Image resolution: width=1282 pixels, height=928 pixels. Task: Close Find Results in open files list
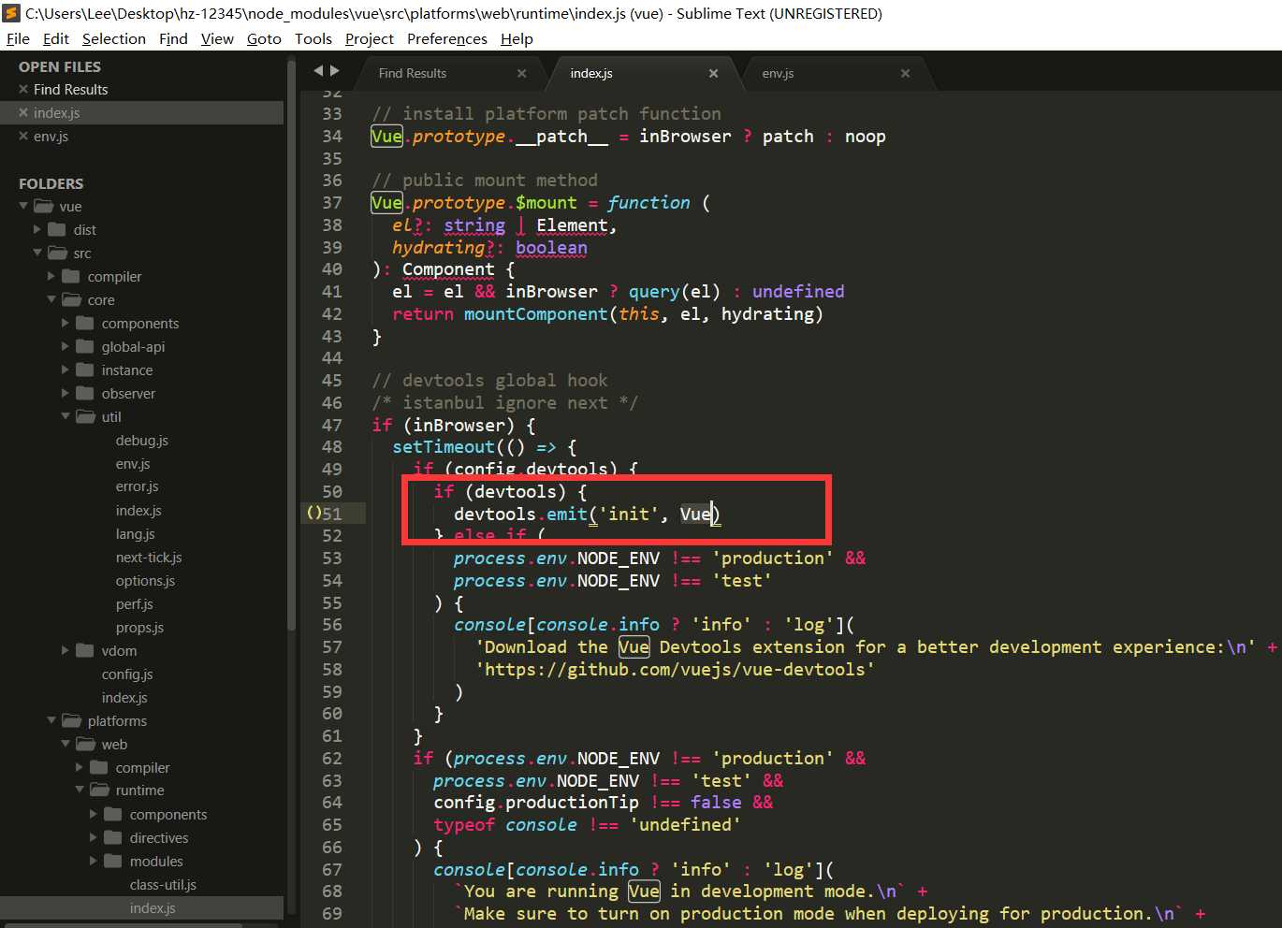(23, 90)
